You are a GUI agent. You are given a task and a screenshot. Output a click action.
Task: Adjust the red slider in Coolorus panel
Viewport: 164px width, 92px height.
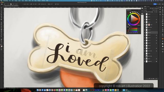click(133, 28)
